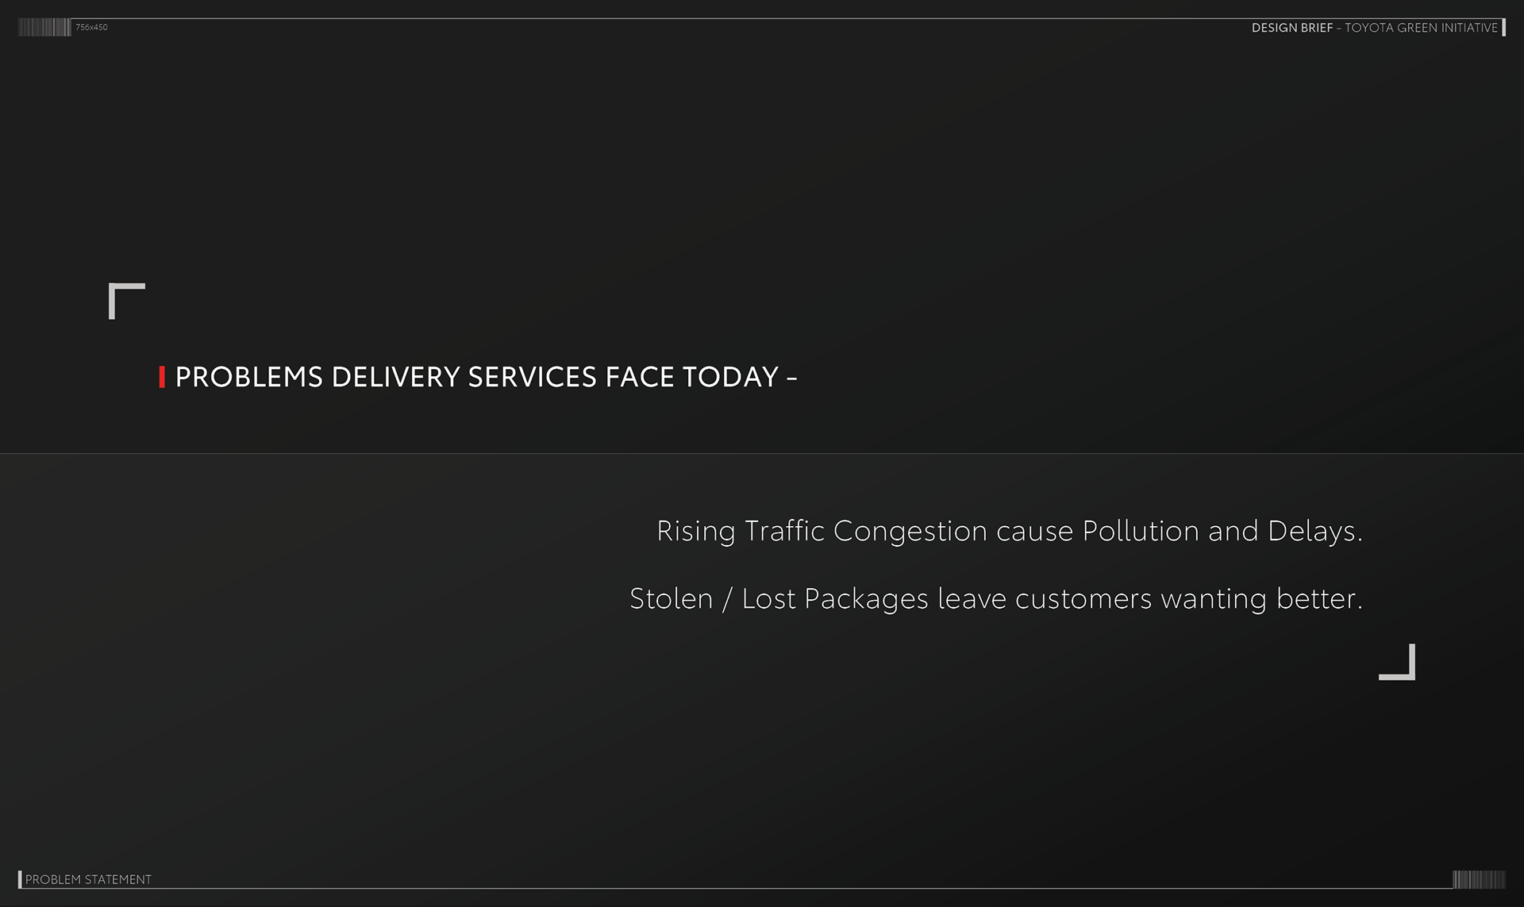Viewport: 1524px width, 907px height.
Task: Click the dash after the word TODAY
Action: [x=791, y=378]
